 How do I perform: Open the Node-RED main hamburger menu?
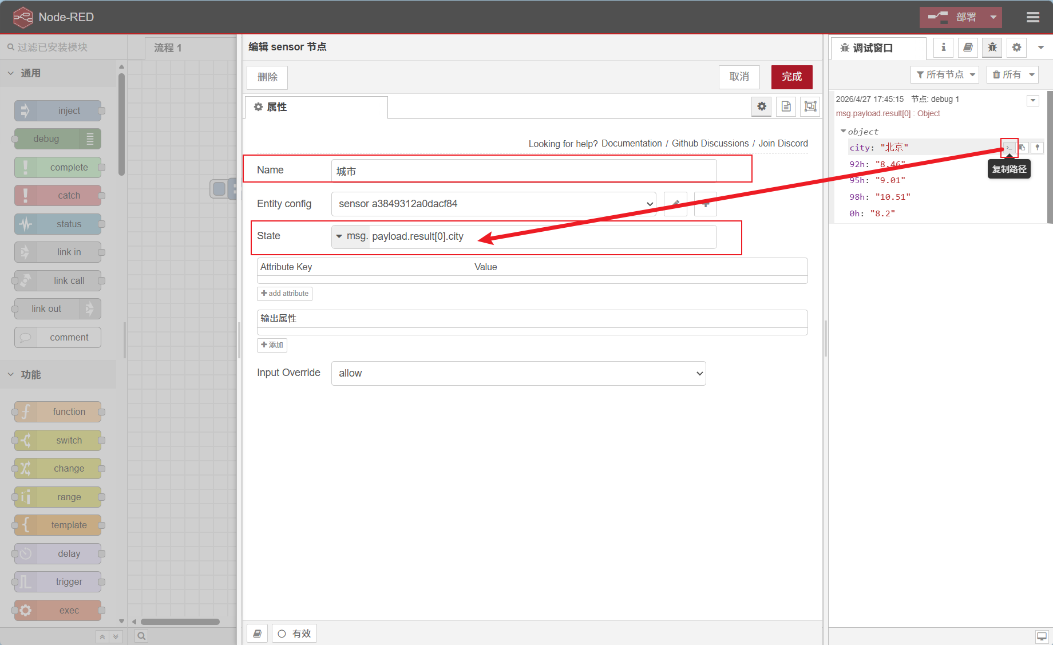tap(1032, 17)
